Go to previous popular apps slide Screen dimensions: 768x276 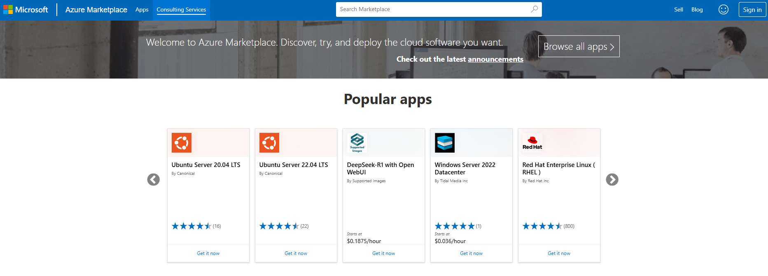click(x=154, y=179)
